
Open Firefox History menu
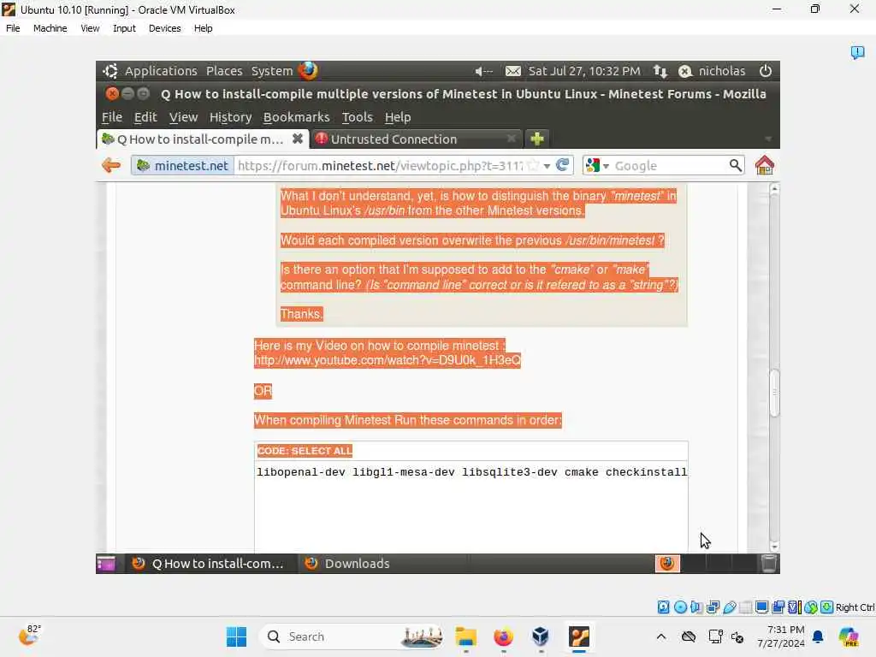230,117
